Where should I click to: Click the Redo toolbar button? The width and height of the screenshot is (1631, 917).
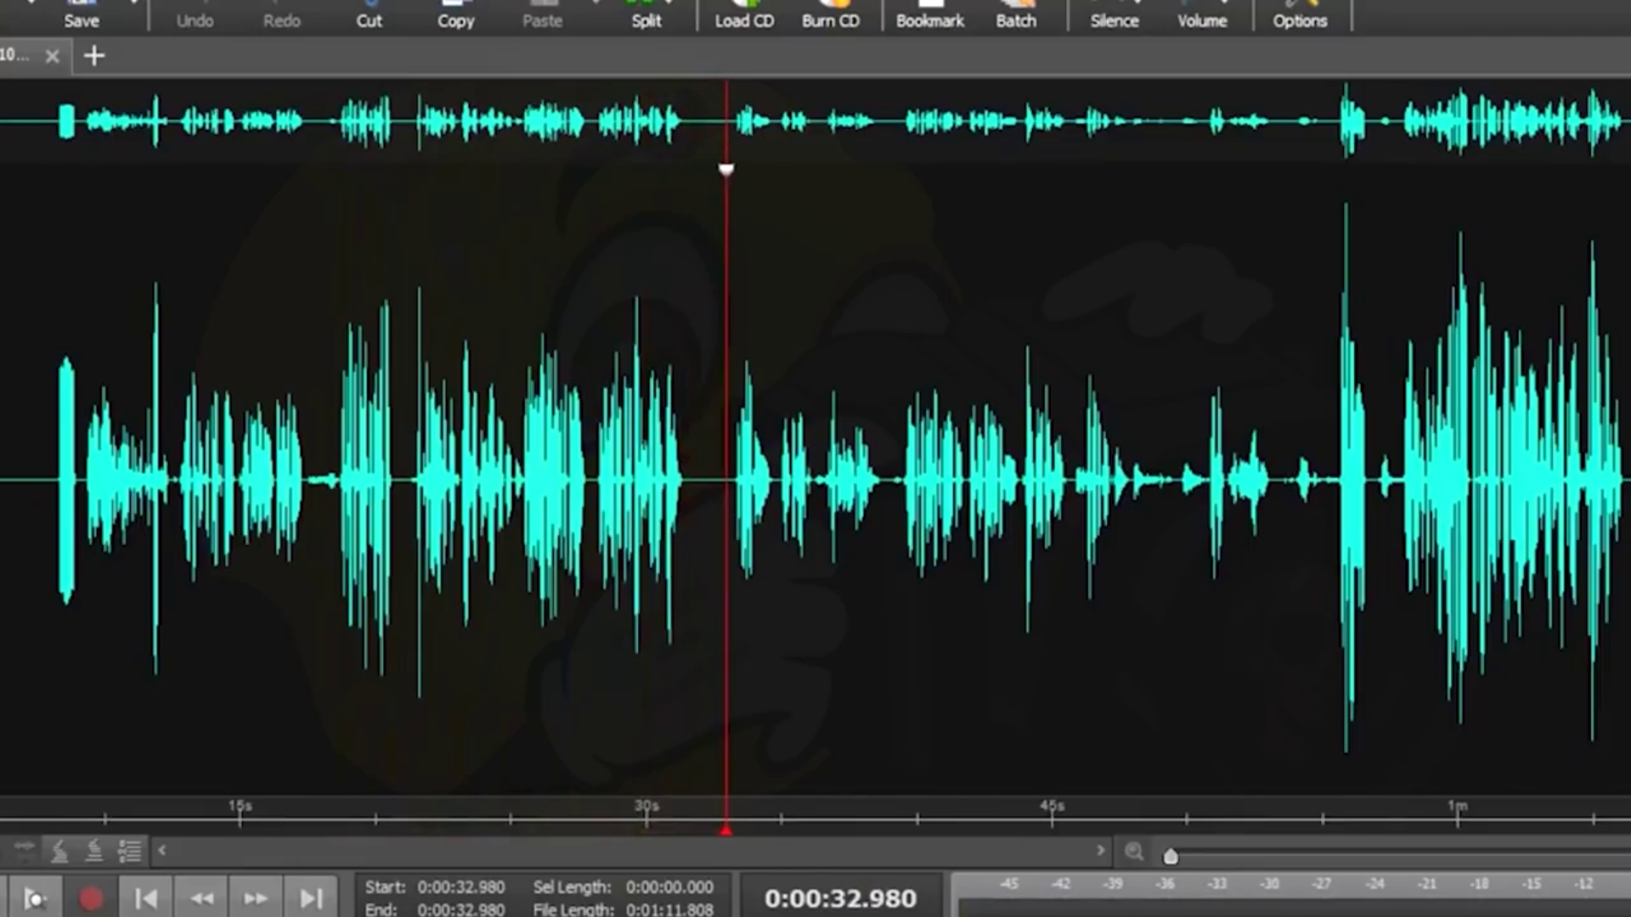pos(281,15)
